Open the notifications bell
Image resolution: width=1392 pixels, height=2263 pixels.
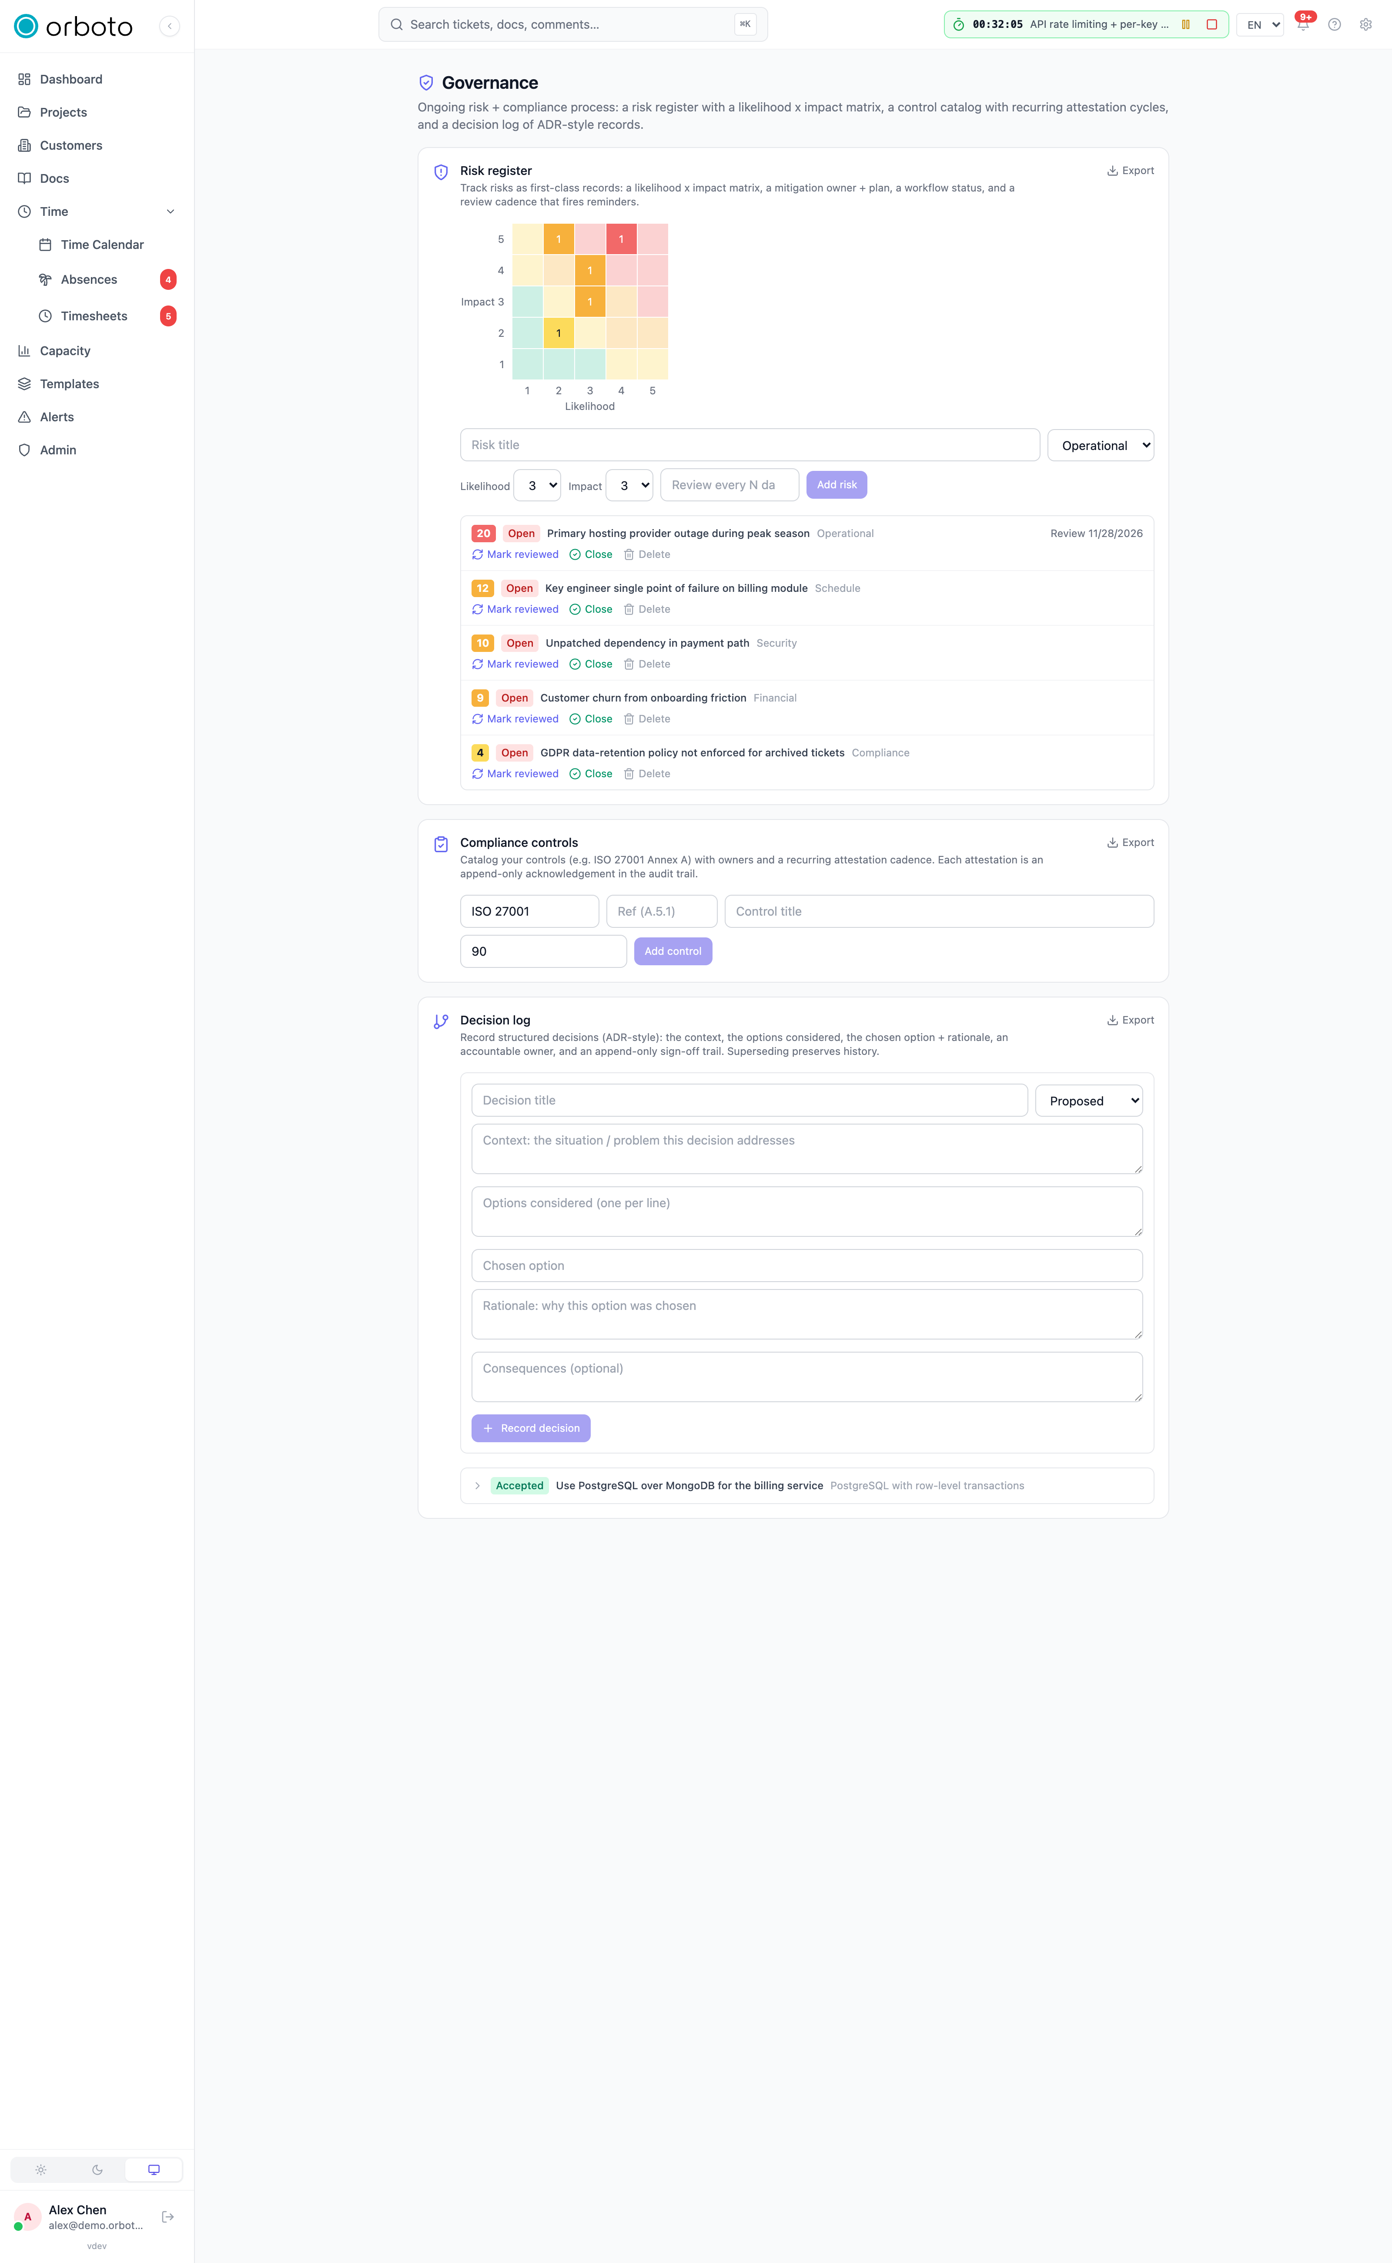[x=1303, y=25]
